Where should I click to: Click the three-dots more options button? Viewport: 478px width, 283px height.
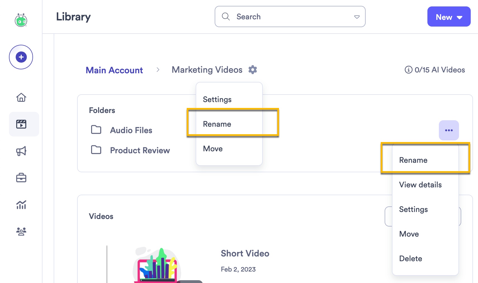pyautogui.click(x=449, y=130)
